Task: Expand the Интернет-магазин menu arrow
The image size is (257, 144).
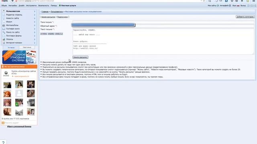Action: coord(35,43)
